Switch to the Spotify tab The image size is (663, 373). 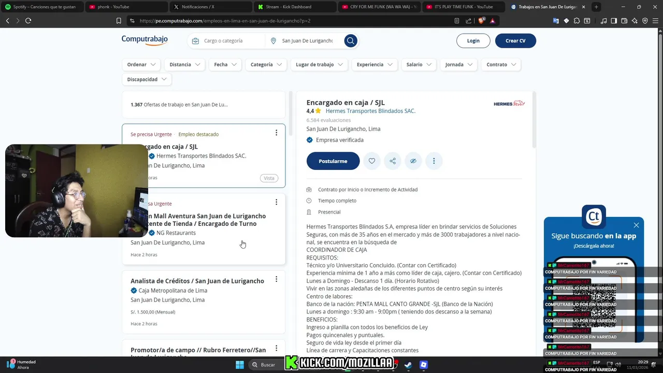(x=41, y=7)
